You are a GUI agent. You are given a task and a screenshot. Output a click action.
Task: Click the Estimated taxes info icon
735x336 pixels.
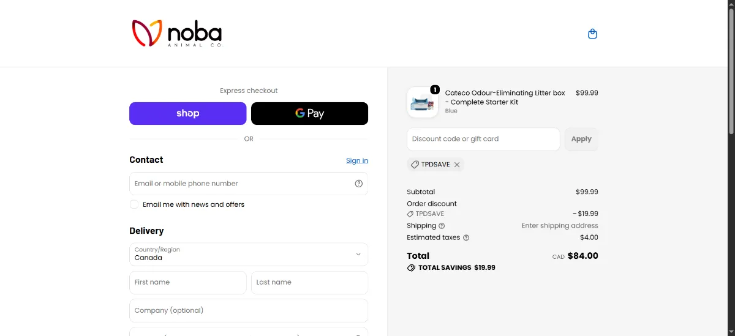466,237
